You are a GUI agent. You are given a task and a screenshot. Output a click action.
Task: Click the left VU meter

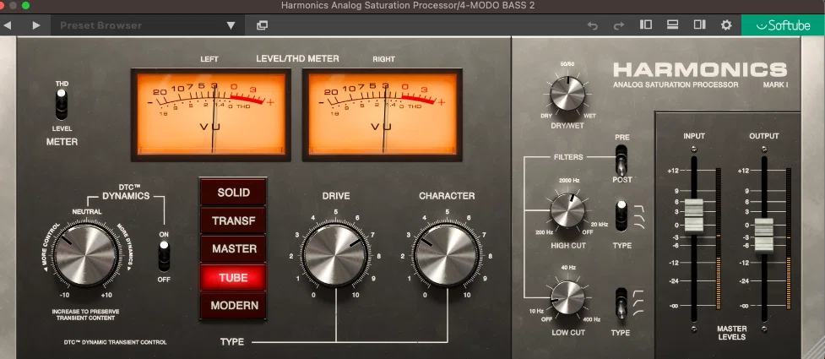pos(211,114)
